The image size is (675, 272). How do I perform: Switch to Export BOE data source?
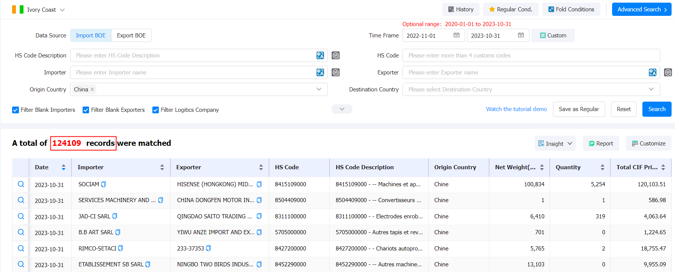[x=131, y=36]
